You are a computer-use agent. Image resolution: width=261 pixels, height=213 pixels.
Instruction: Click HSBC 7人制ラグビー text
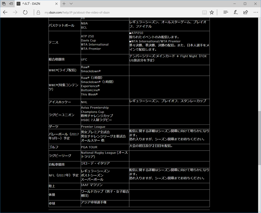96,120
